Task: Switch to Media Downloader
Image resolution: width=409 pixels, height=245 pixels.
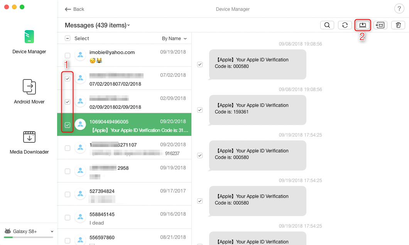Action: click(29, 142)
